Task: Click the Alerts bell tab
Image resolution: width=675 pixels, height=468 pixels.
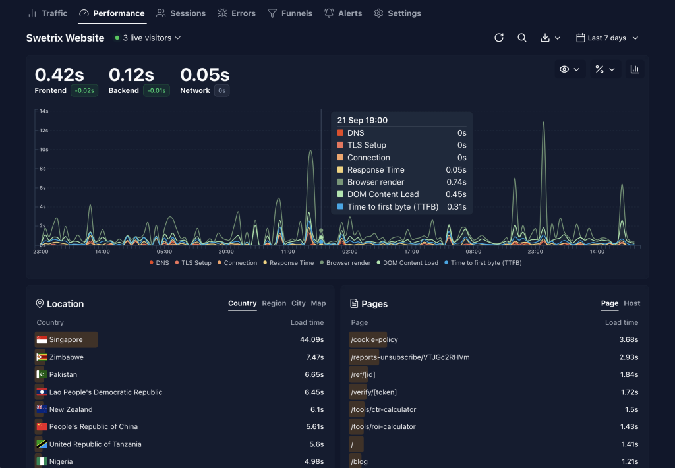Action: click(x=343, y=13)
